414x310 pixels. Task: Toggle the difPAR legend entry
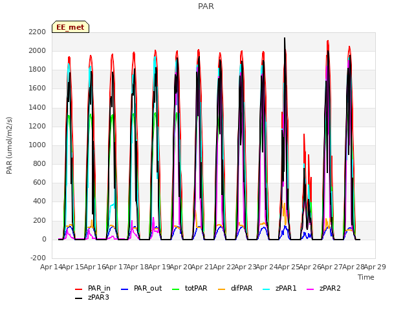[x=235, y=289]
